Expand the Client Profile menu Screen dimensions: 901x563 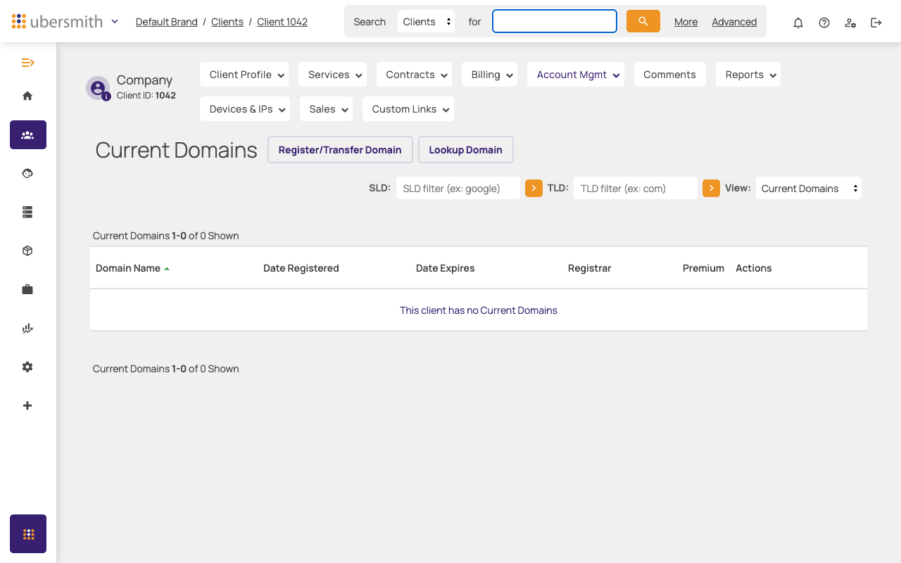pyautogui.click(x=244, y=75)
